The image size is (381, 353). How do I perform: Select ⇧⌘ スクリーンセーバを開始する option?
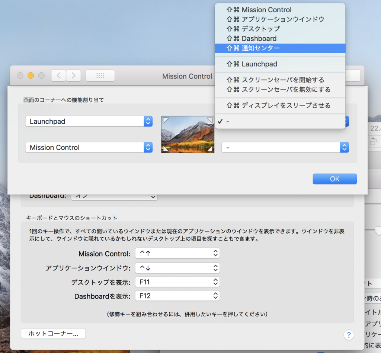[279, 80]
